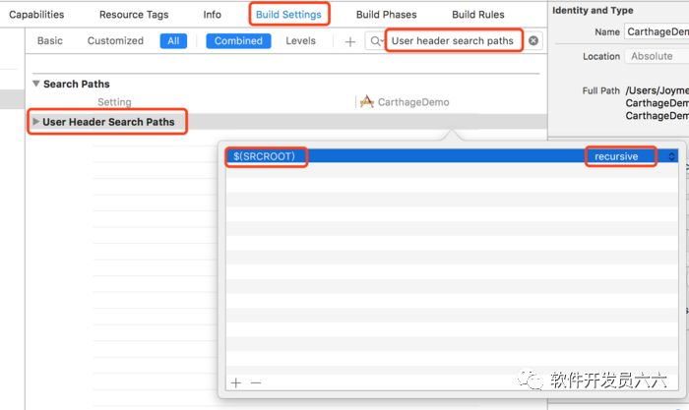The width and height of the screenshot is (689, 410).
Task: Clear the search field text
Action: pos(533,41)
